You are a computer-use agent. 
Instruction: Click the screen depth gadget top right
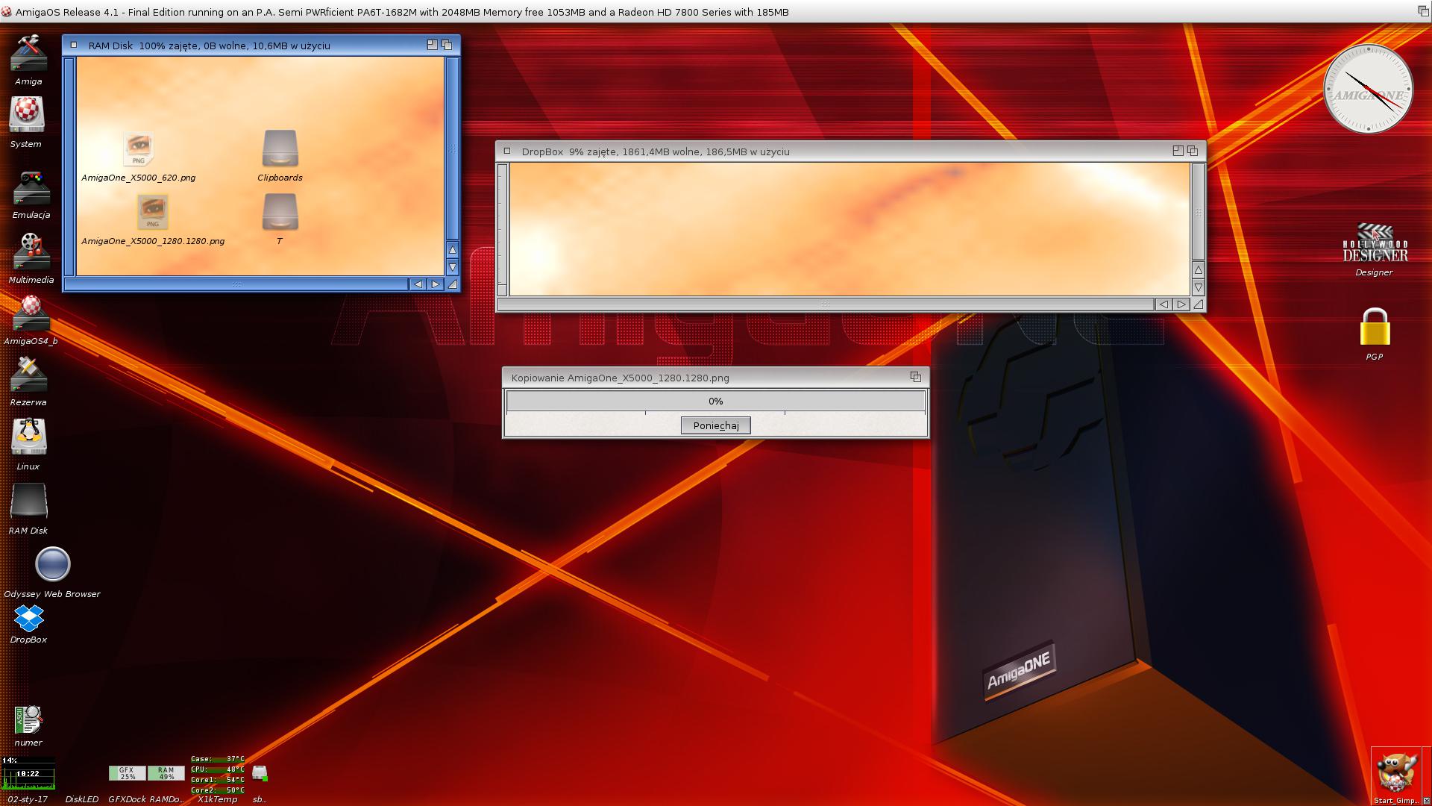(x=1423, y=10)
